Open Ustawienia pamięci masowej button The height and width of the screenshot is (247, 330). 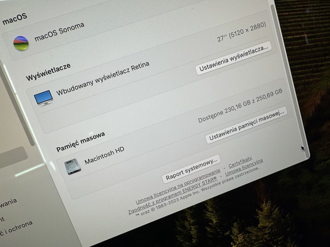(x=247, y=125)
